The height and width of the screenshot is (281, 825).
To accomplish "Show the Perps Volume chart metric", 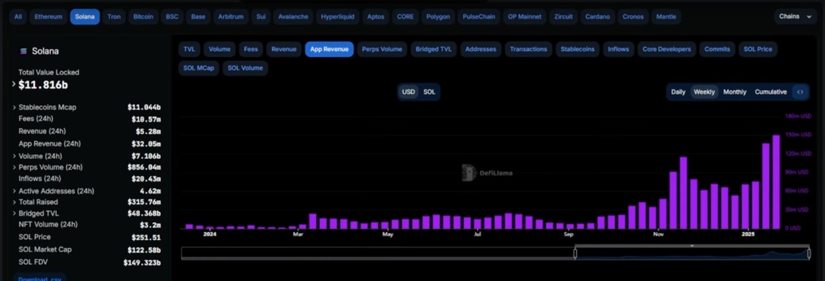I will point(382,49).
